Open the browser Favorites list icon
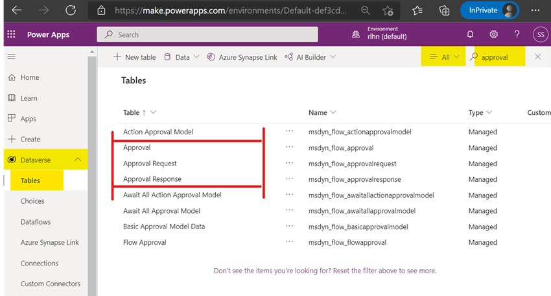This screenshot has height=296, width=551. click(417, 10)
